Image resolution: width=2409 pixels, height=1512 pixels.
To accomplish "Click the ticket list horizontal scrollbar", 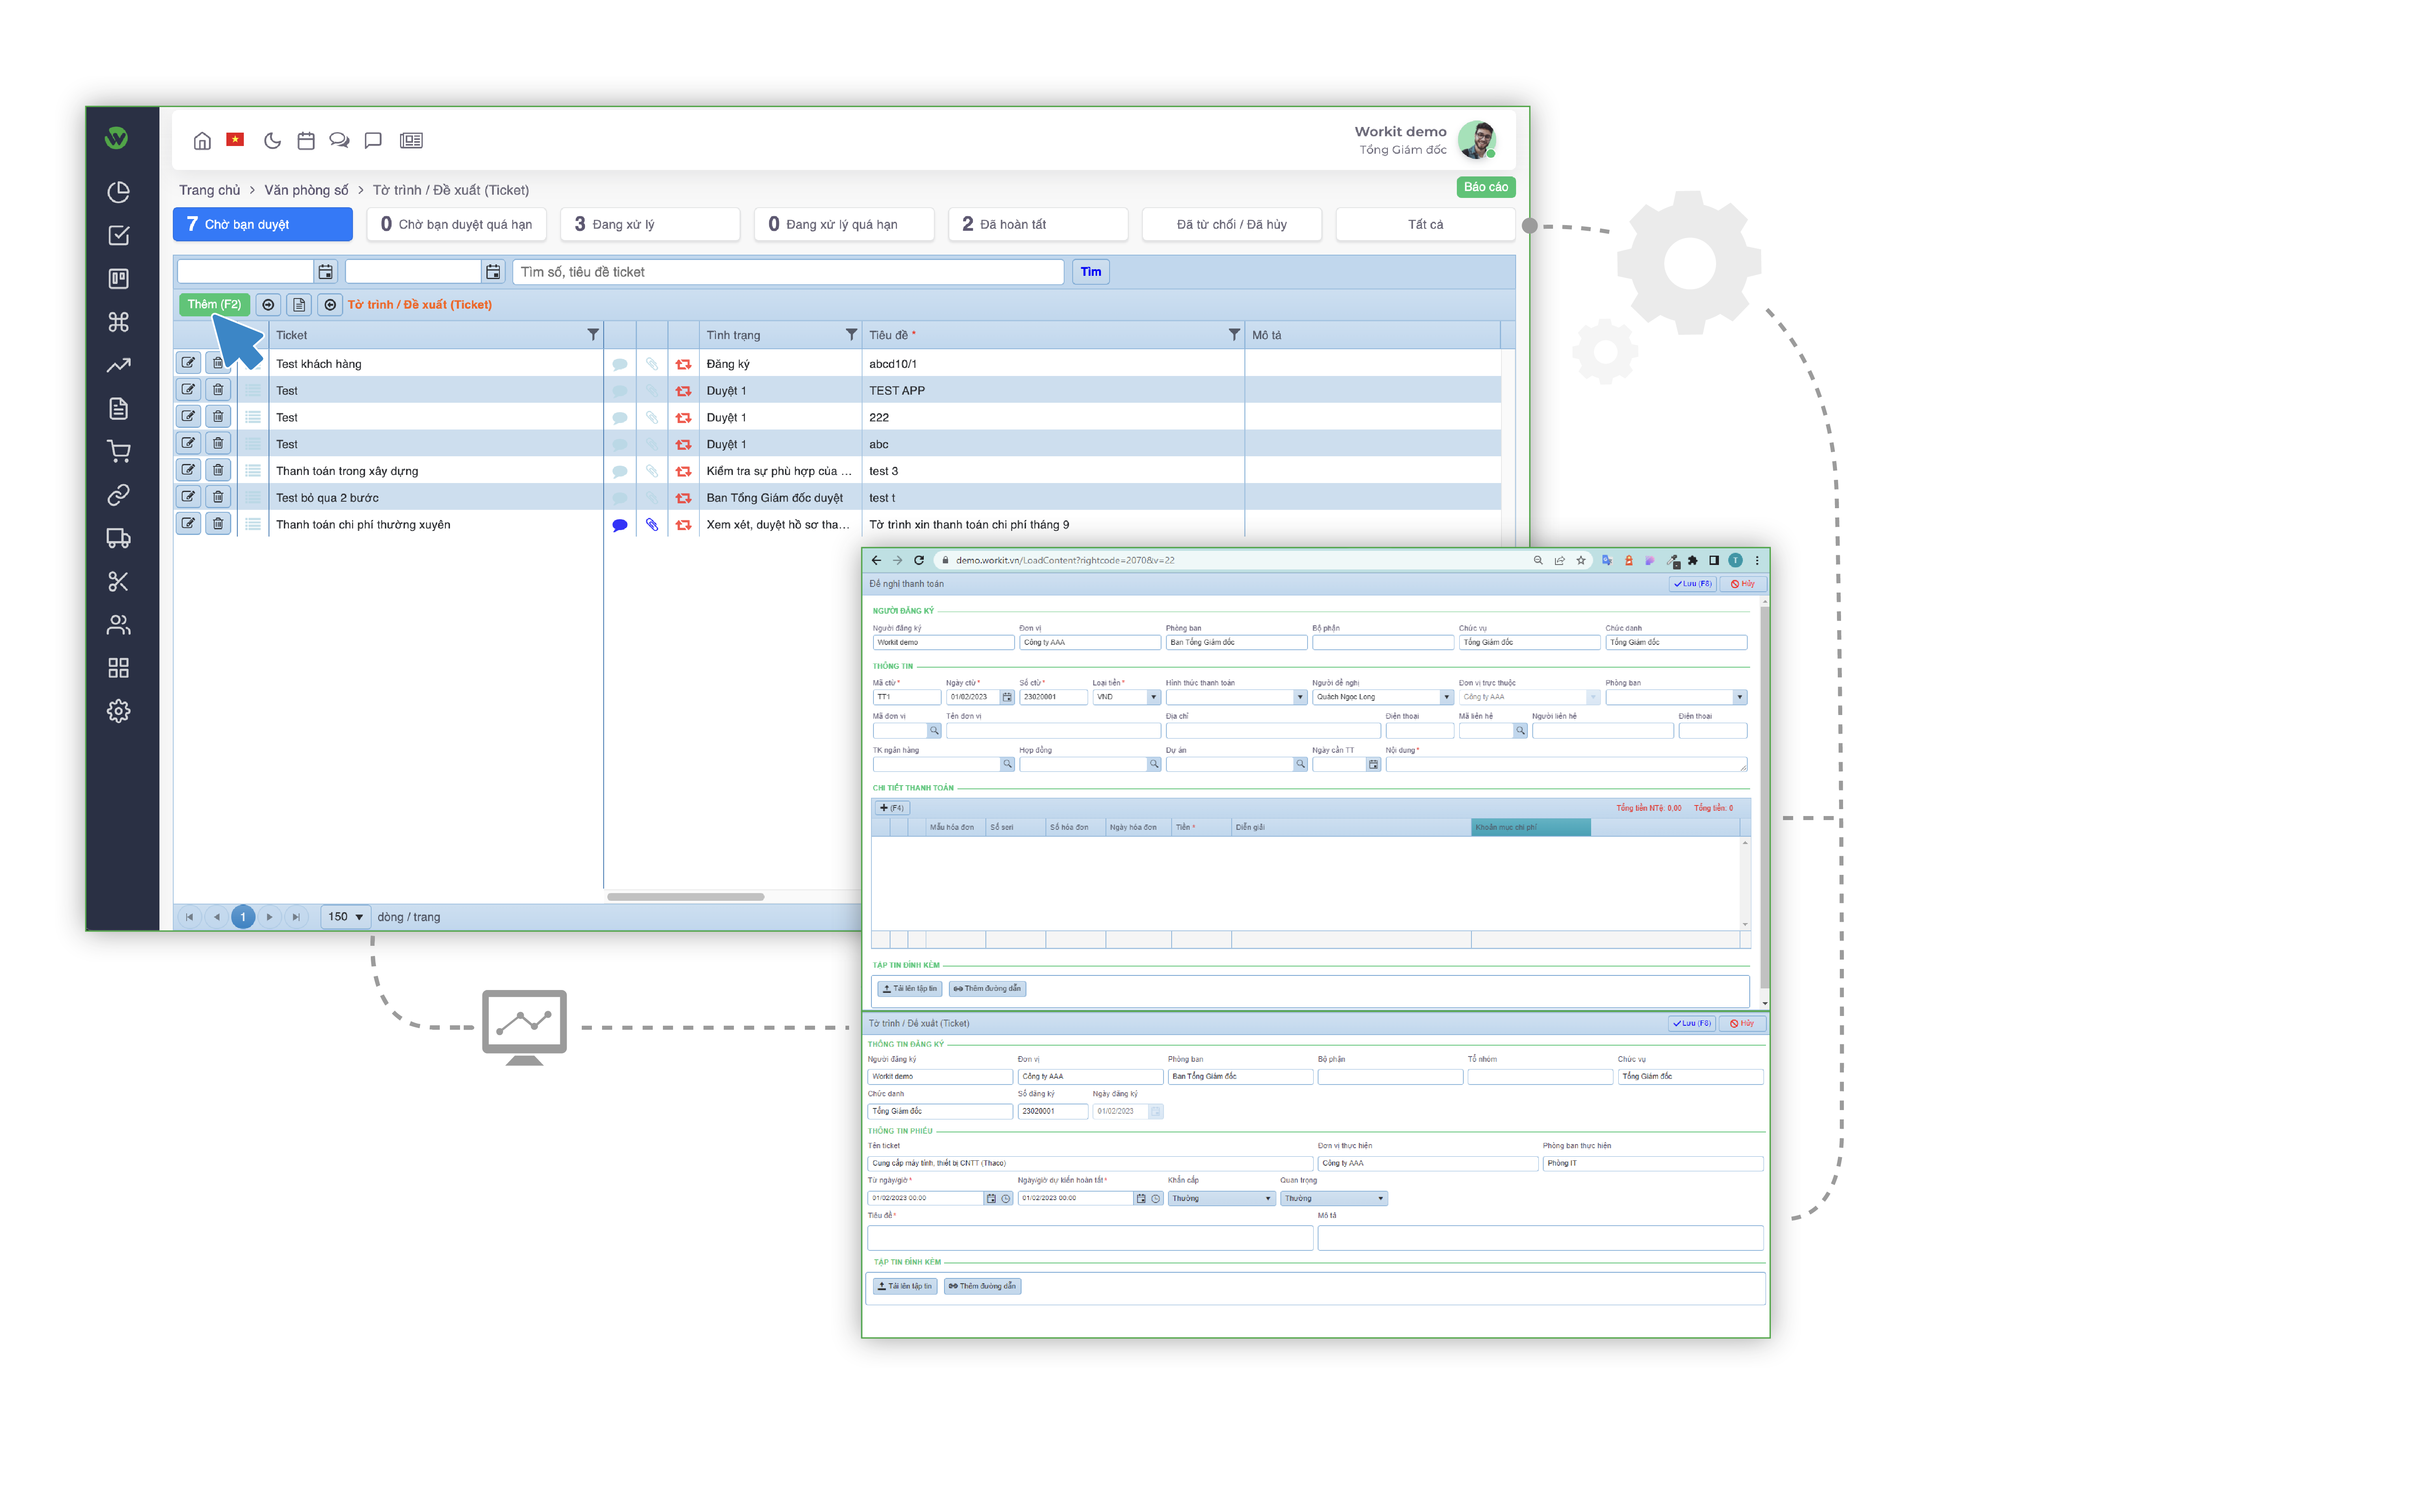I will (x=686, y=897).
